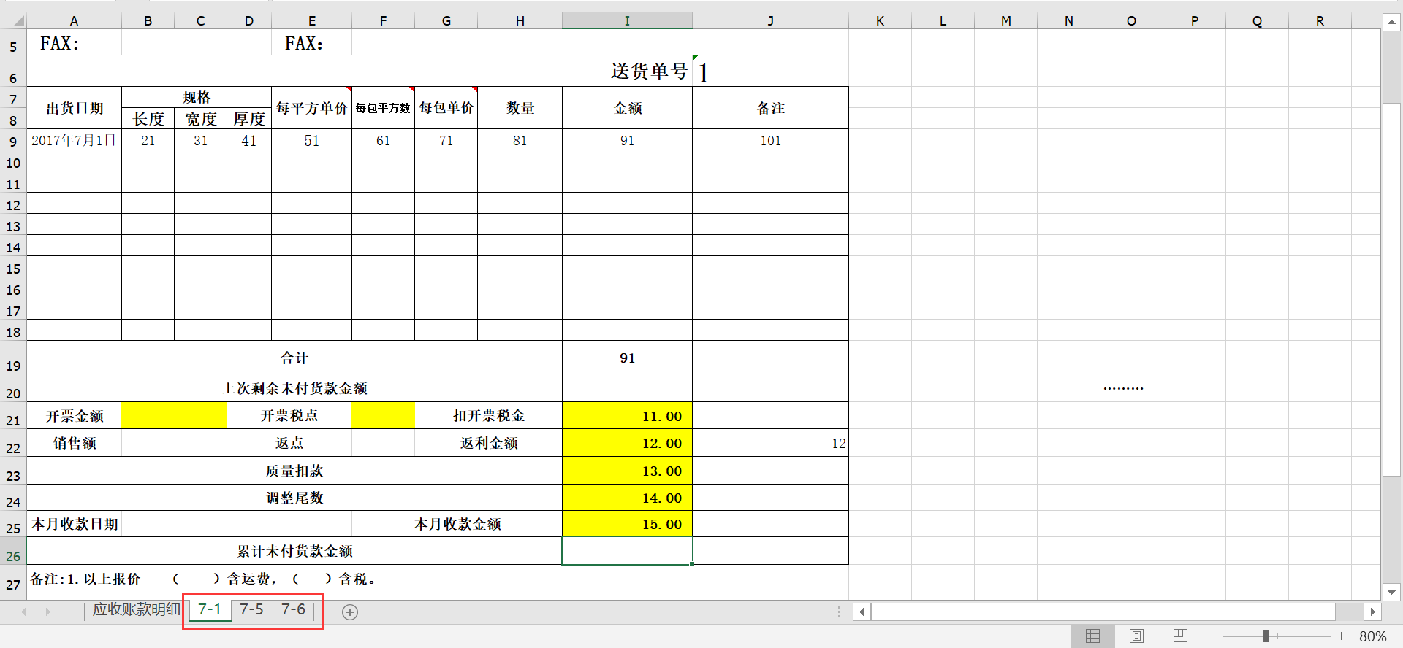The image size is (1403, 648).
Task: Select the 本月收款金额 label cell
Action: [457, 524]
